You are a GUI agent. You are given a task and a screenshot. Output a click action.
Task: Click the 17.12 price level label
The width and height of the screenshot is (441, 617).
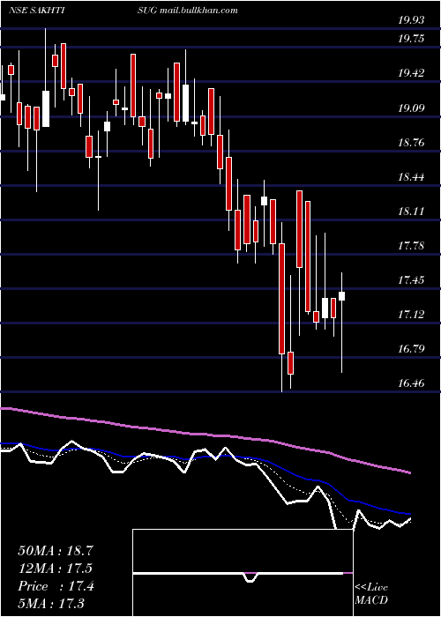(x=411, y=314)
